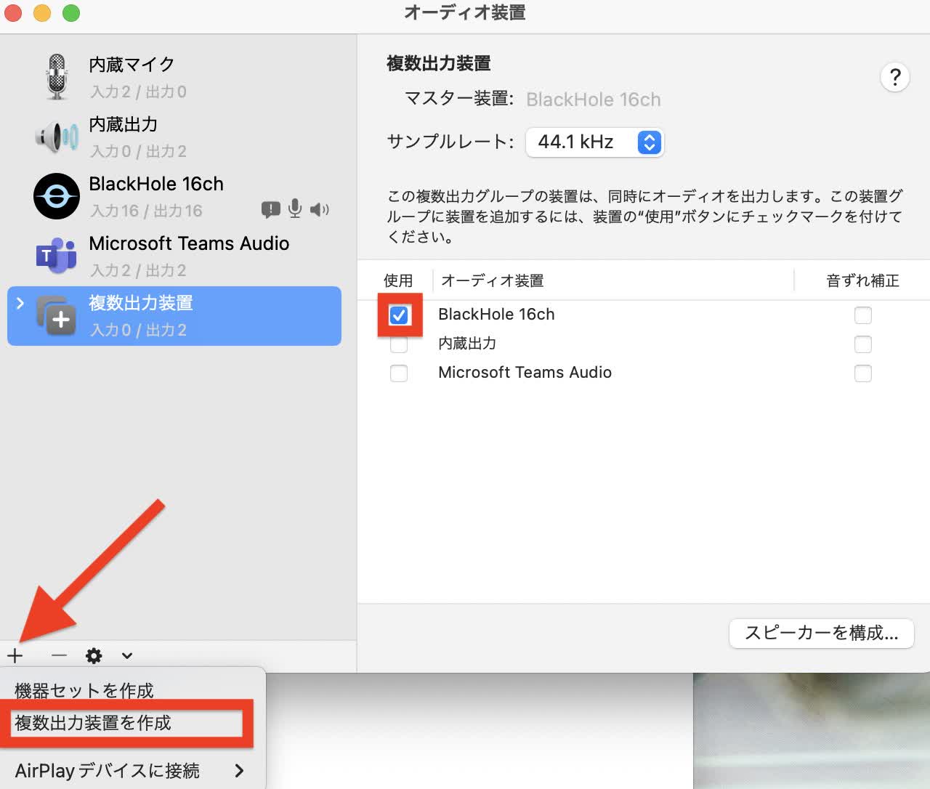Image resolution: width=930 pixels, height=789 pixels.
Task: Select the 内蔵マイク microphone icon
Action: pyautogui.click(x=57, y=77)
